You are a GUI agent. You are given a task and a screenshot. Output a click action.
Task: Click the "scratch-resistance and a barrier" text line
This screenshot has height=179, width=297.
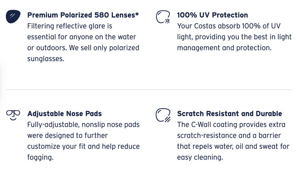(x=228, y=135)
